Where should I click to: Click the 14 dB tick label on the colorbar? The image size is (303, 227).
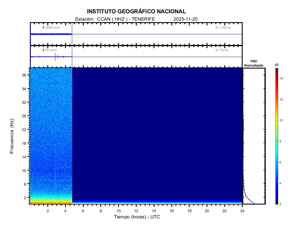(282, 79)
